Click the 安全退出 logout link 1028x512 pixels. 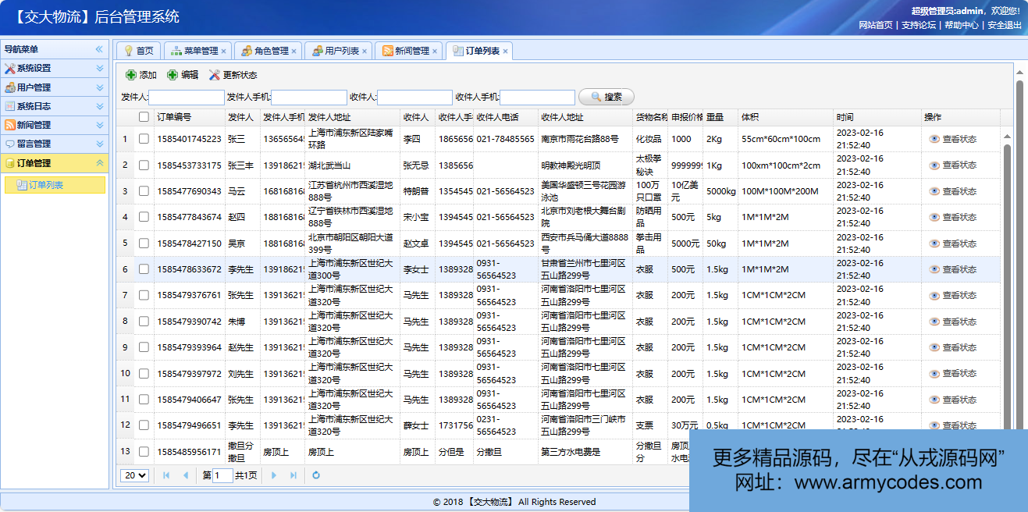pos(1004,25)
